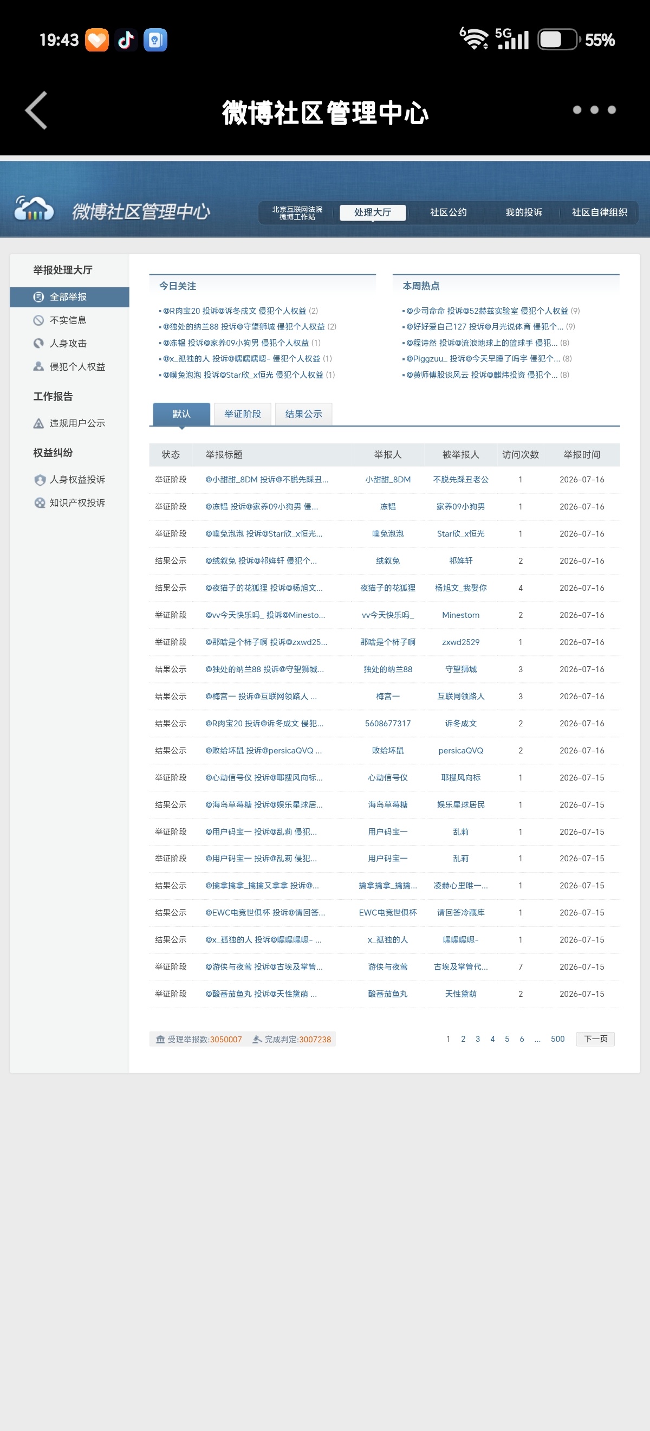650x1431 pixels.
Task: Open report title @梅宫一 投诉@互联网领路人
Action: (x=261, y=696)
